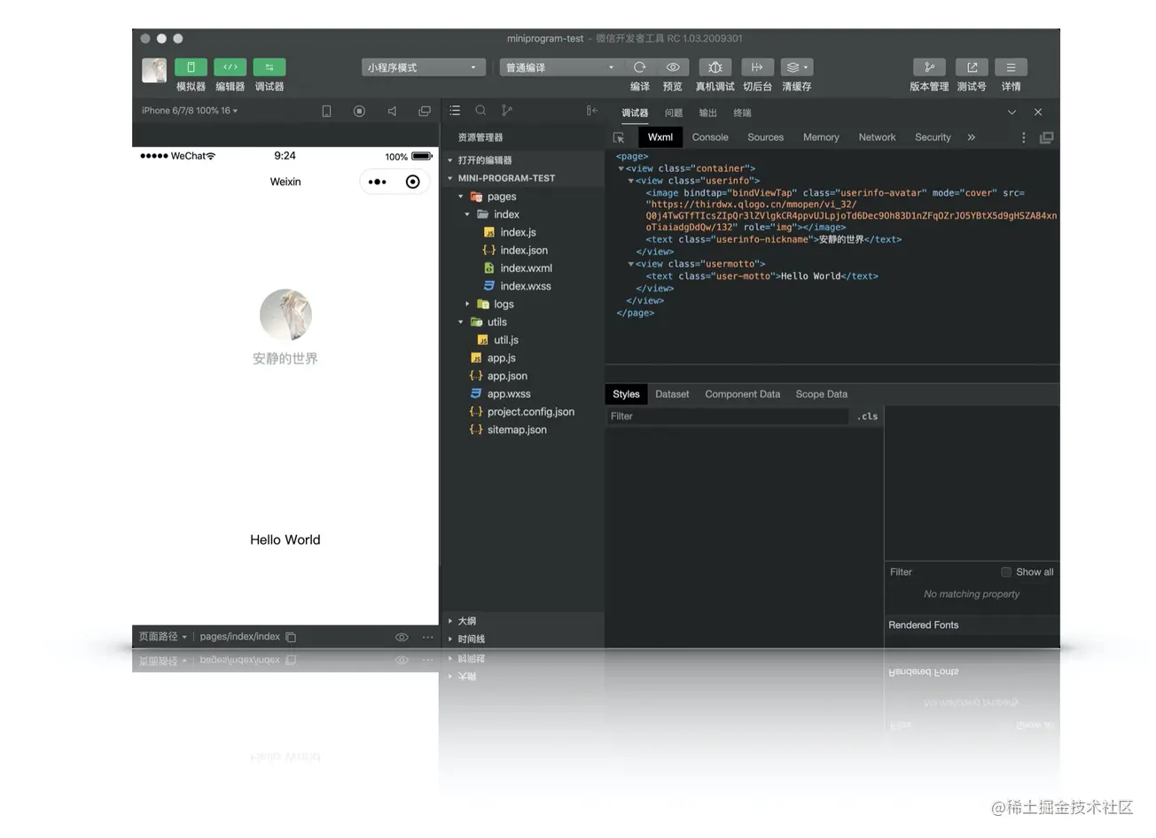
Task: Click the clear cache layers icon
Action: tap(796, 67)
